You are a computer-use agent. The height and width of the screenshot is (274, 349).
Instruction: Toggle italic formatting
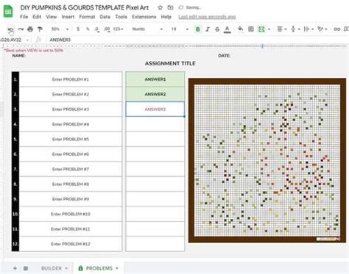pos(208,29)
